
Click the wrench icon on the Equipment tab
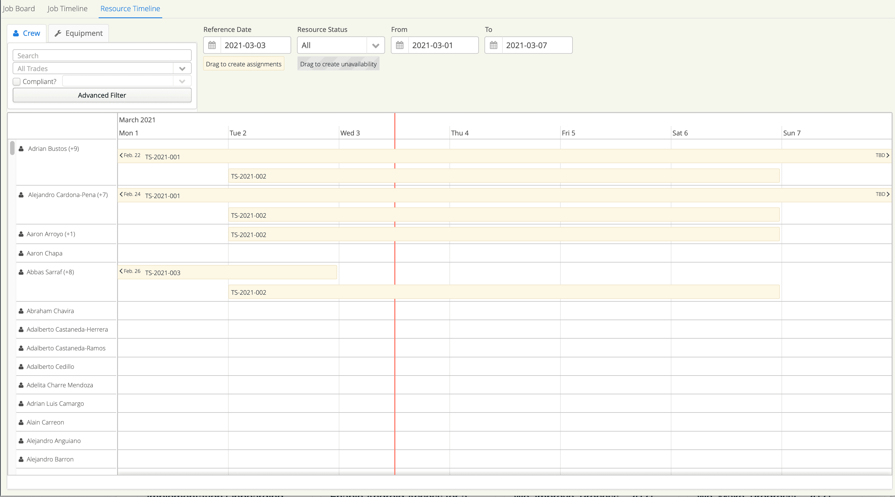coord(58,33)
